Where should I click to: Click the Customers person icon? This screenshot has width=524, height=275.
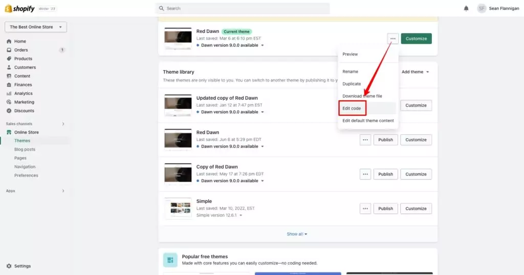click(x=9, y=67)
